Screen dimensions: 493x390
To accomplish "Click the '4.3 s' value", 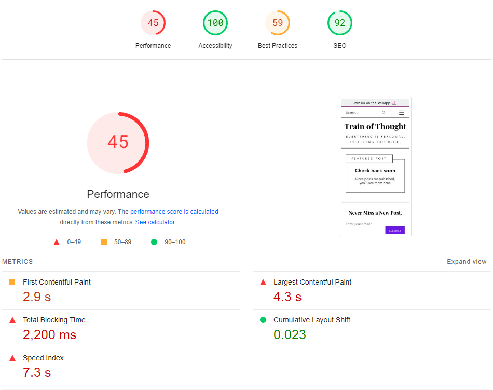I will [x=287, y=297].
